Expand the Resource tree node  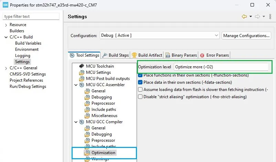(6, 25)
